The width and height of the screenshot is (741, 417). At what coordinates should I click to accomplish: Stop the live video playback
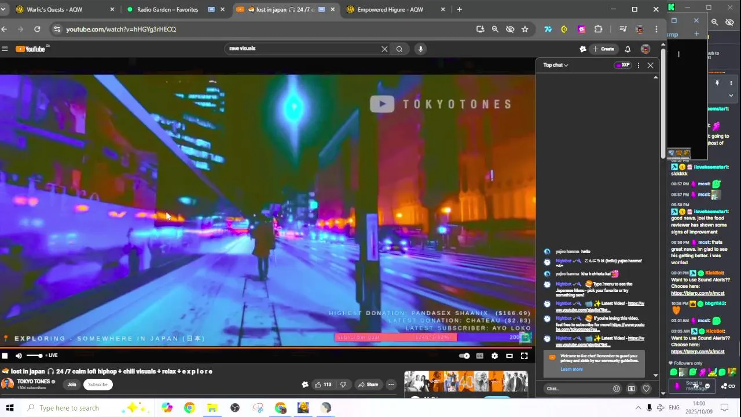5,356
